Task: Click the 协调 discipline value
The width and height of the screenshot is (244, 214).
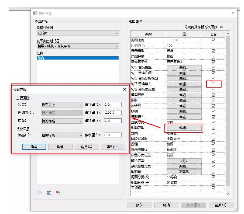Action: click(170, 144)
